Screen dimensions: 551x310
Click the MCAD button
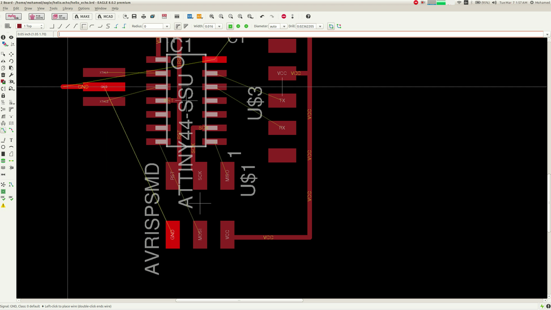105,17
